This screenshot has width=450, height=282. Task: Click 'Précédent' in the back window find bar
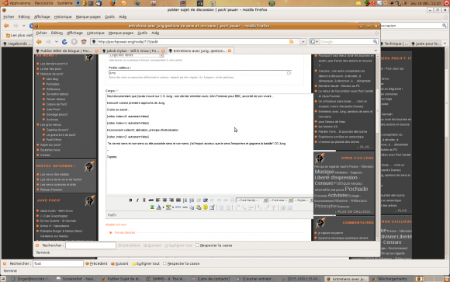[96, 263]
